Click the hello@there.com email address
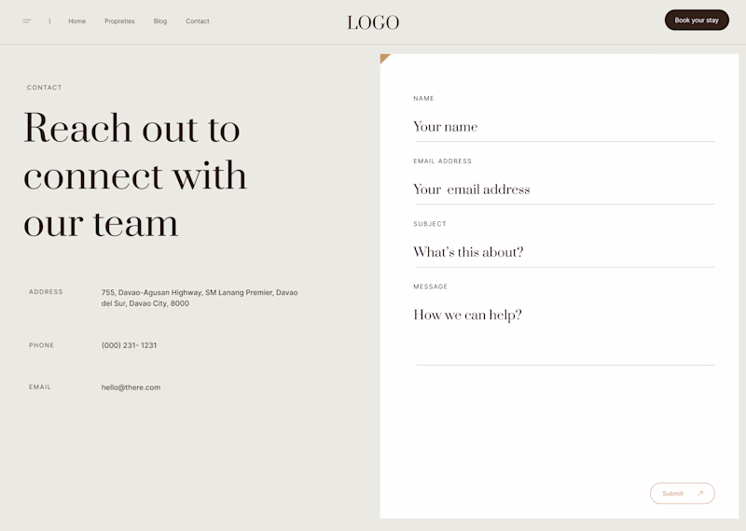The width and height of the screenshot is (746, 531). pyautogui.click(x=131, y=387)
